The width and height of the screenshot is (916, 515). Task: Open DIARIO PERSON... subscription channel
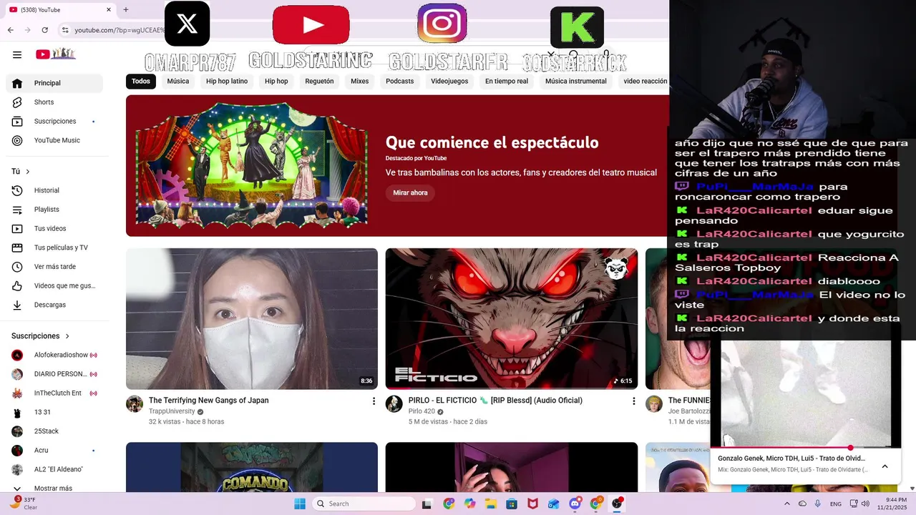click(x=54, y=374)
